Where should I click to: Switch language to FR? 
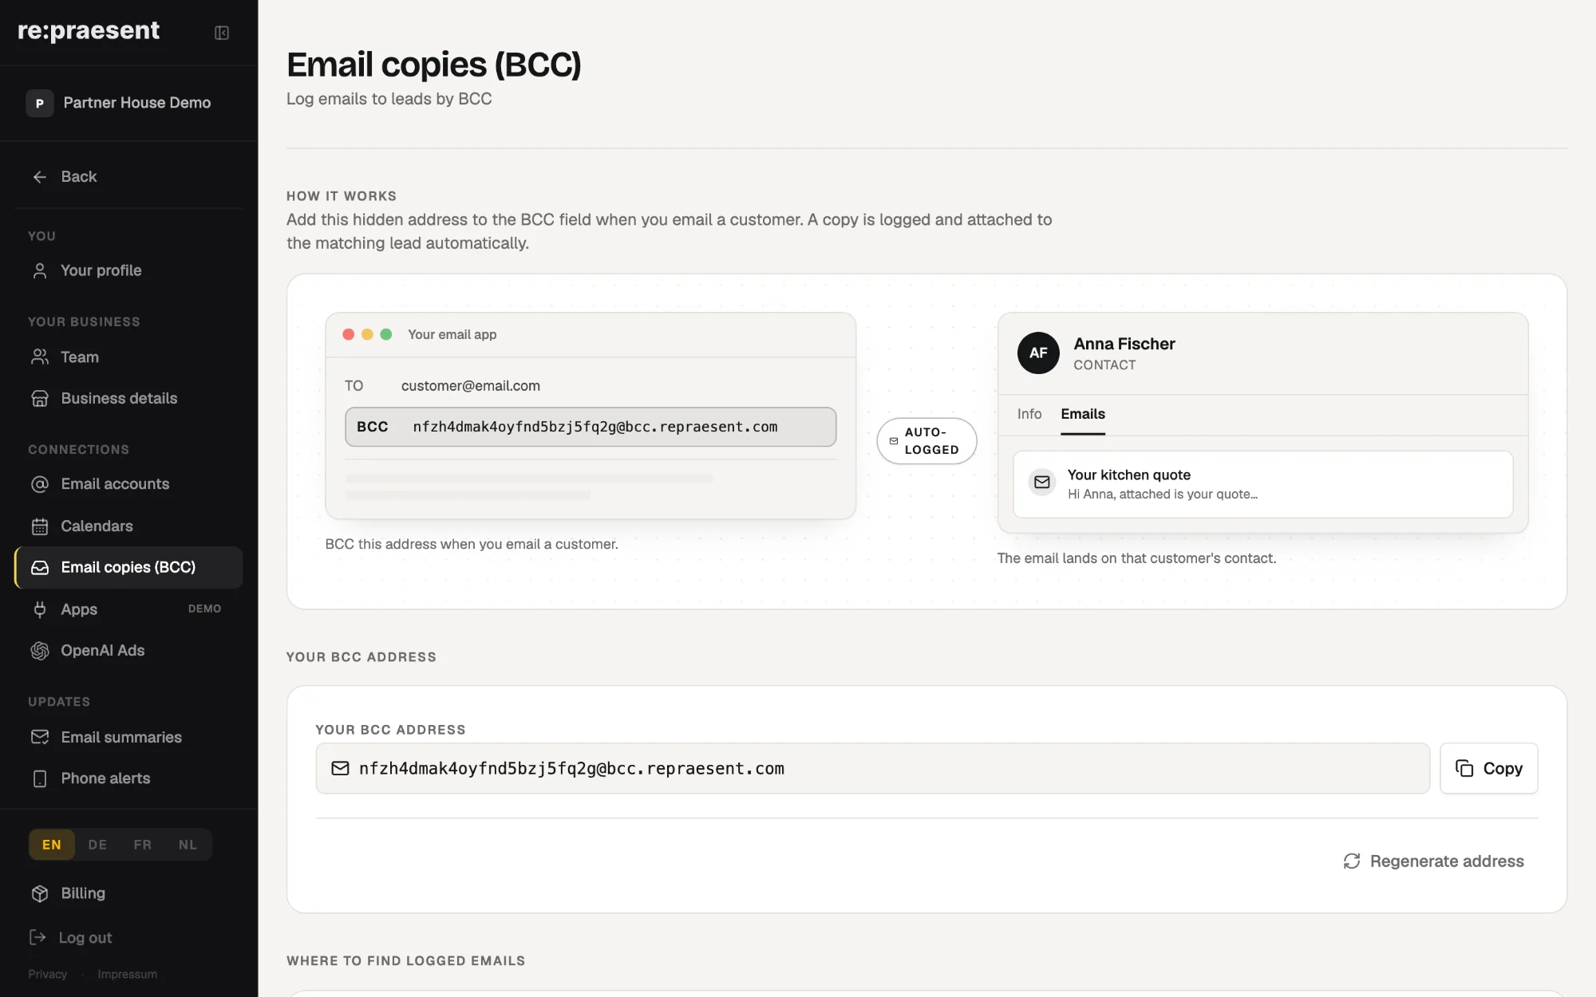(x=143, y=845)
